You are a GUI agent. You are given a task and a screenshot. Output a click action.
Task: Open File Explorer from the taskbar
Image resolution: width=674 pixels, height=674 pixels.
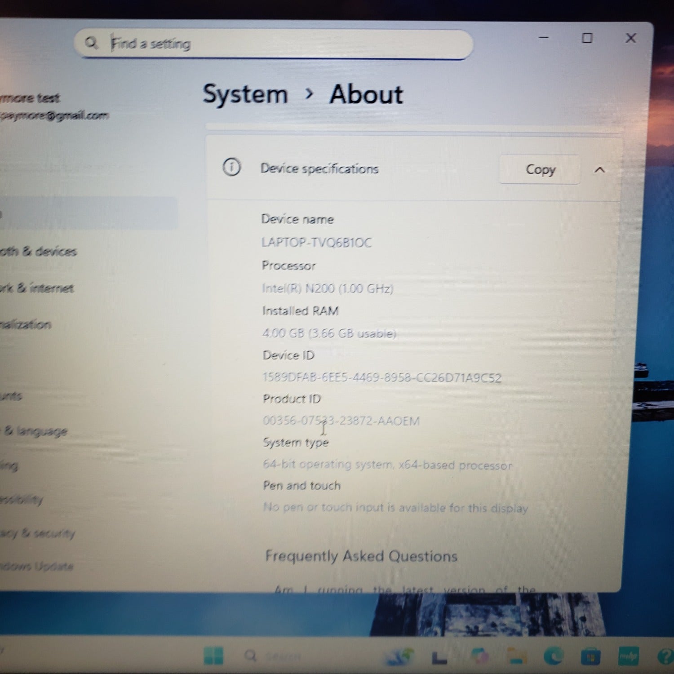[x=517, y=657]
